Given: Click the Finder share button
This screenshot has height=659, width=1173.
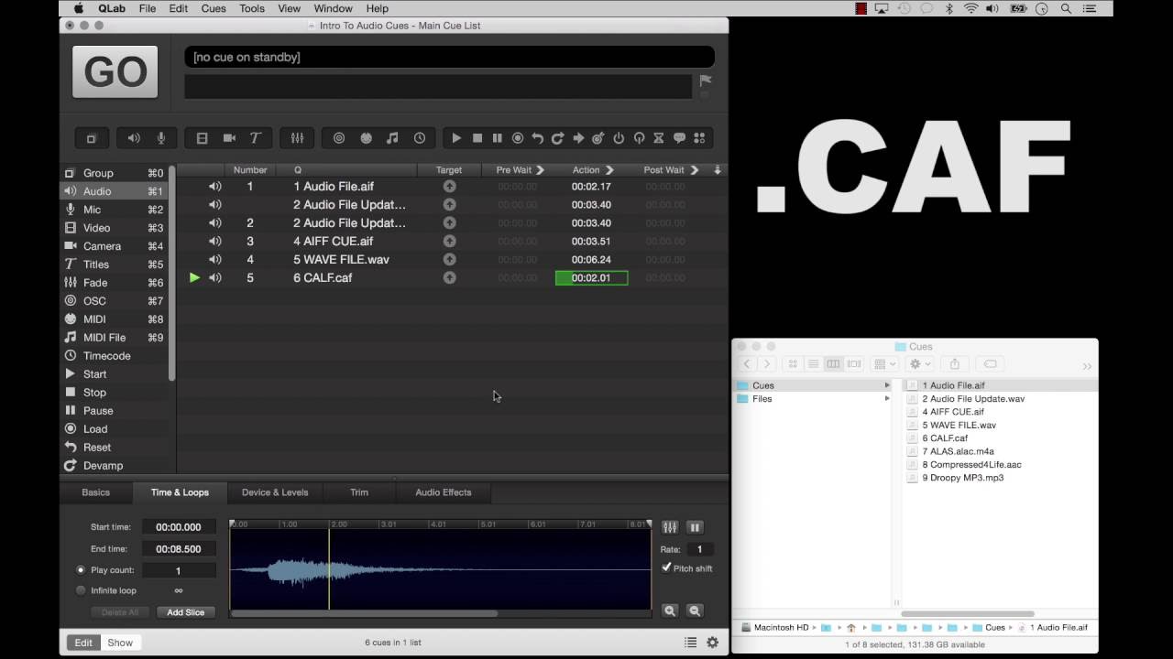Looking at the screenshot, I should tap(954, 364).
